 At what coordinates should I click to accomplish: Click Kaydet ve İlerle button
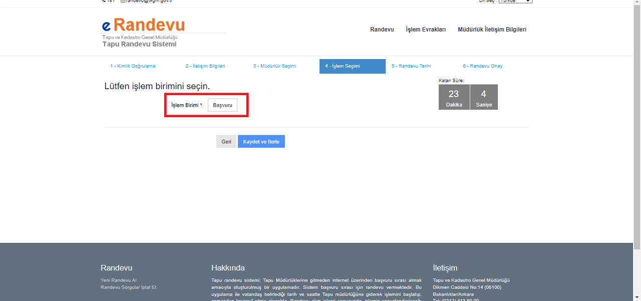[x=261, y=142]
